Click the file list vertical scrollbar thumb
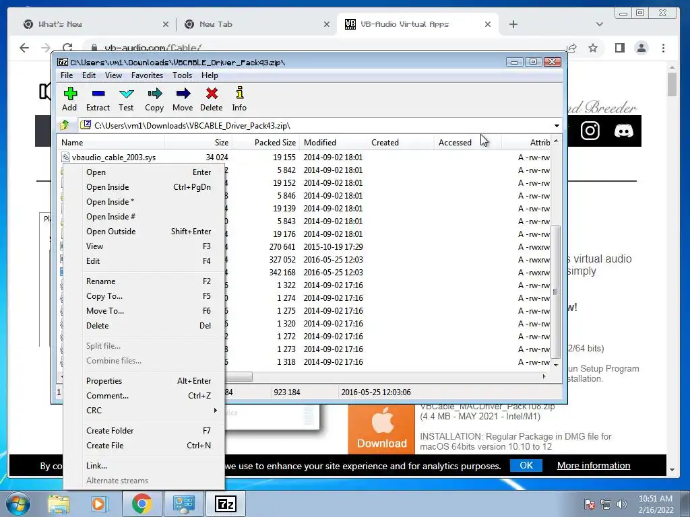 (556, 292)
